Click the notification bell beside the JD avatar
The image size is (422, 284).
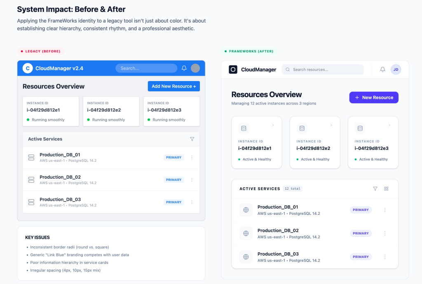point(382,70)
